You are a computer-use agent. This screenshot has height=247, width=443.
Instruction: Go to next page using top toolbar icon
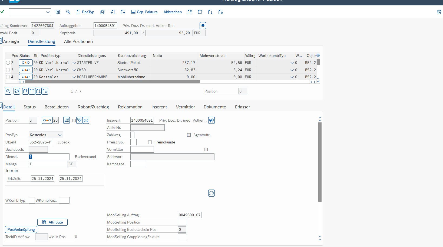click(210, 12)
